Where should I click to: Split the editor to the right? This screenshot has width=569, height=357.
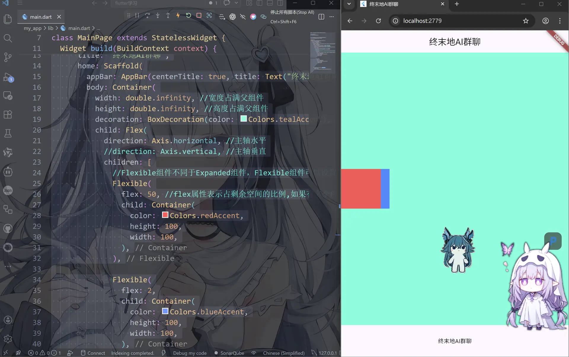(x=321, y=17)
